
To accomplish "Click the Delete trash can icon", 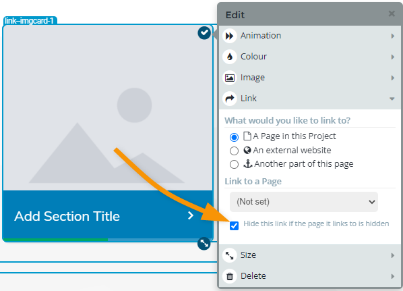I will pos(230,276).
